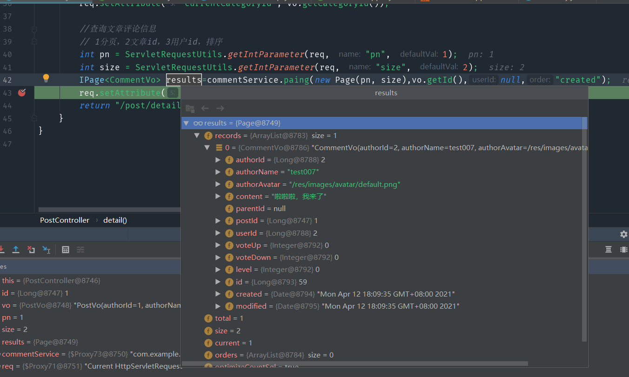Collapse the results = {Page@8749} root node
The width and height of the screenshot is (629, 377).
(x=187, y=123)
